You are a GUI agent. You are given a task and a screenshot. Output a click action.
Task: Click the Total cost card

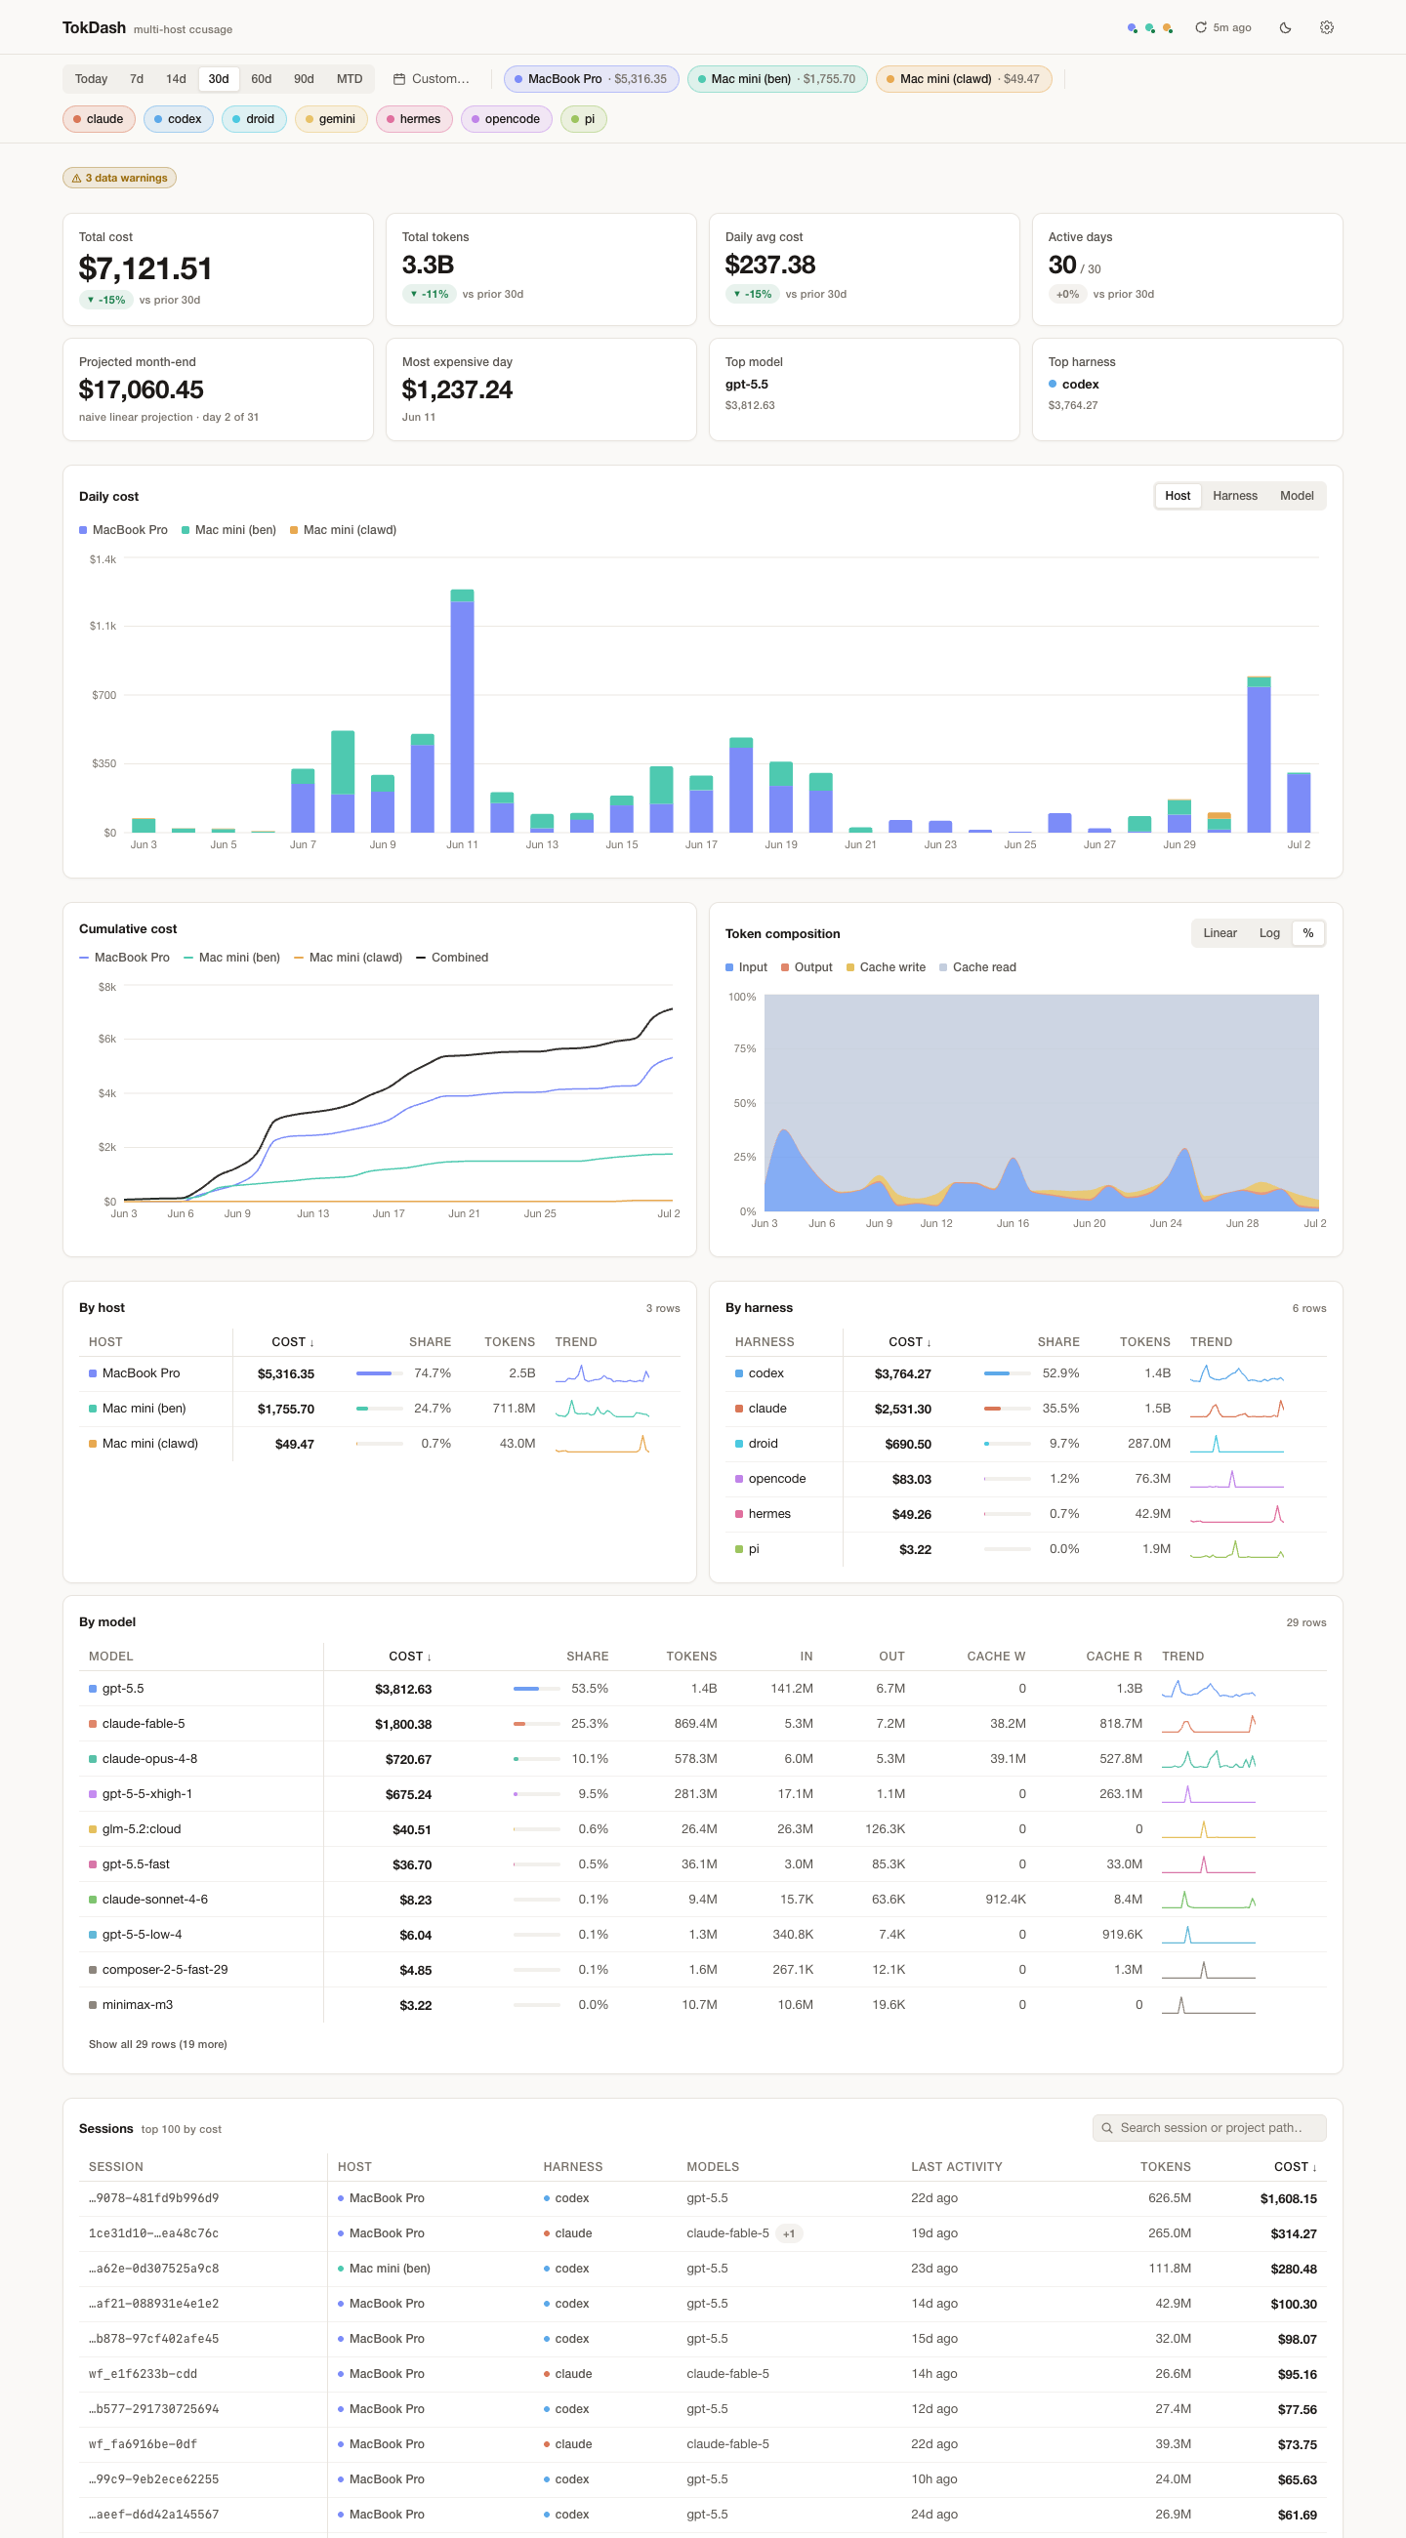218,269
